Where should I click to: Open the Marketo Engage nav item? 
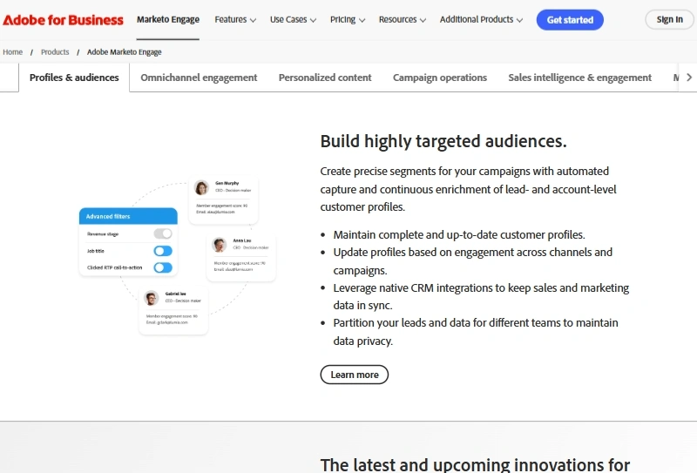coord(168,19)
